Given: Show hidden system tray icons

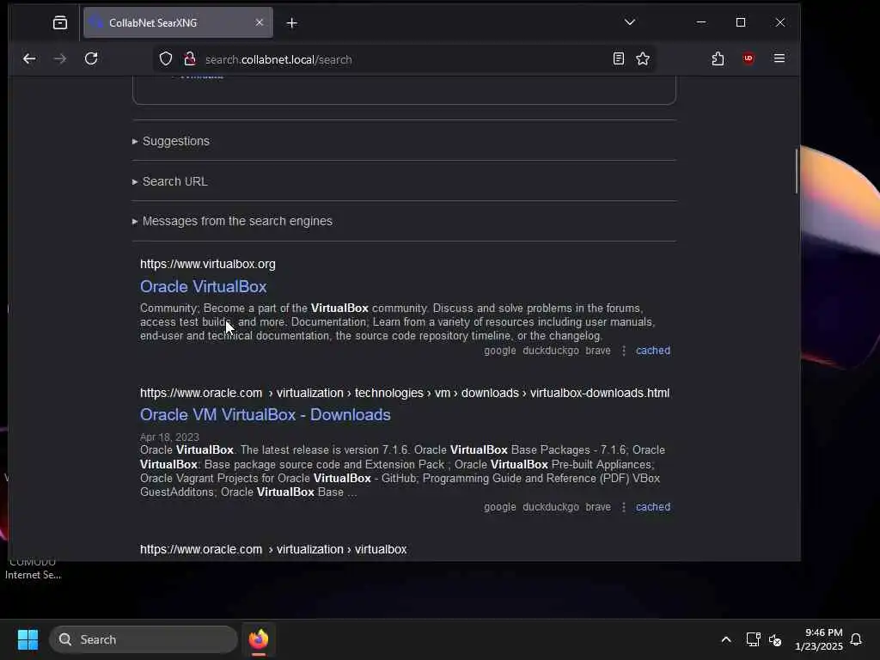Looking at the screenshot, I should click(725, 639).
